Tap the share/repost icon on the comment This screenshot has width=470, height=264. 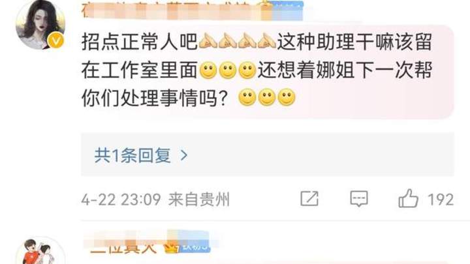309,198
